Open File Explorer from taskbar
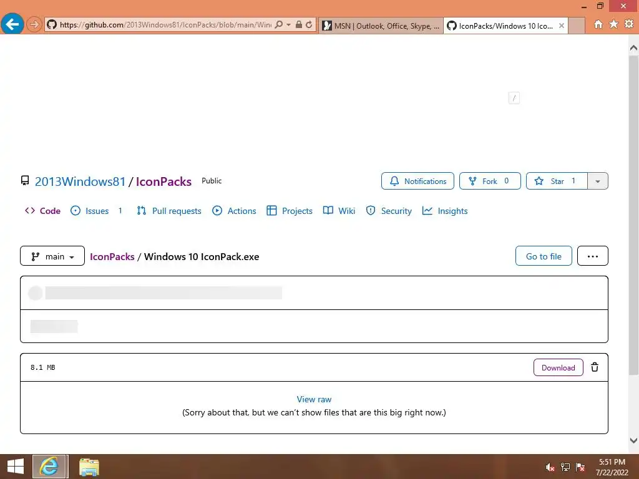Screen dimensions: 639x479 [89, 467]
